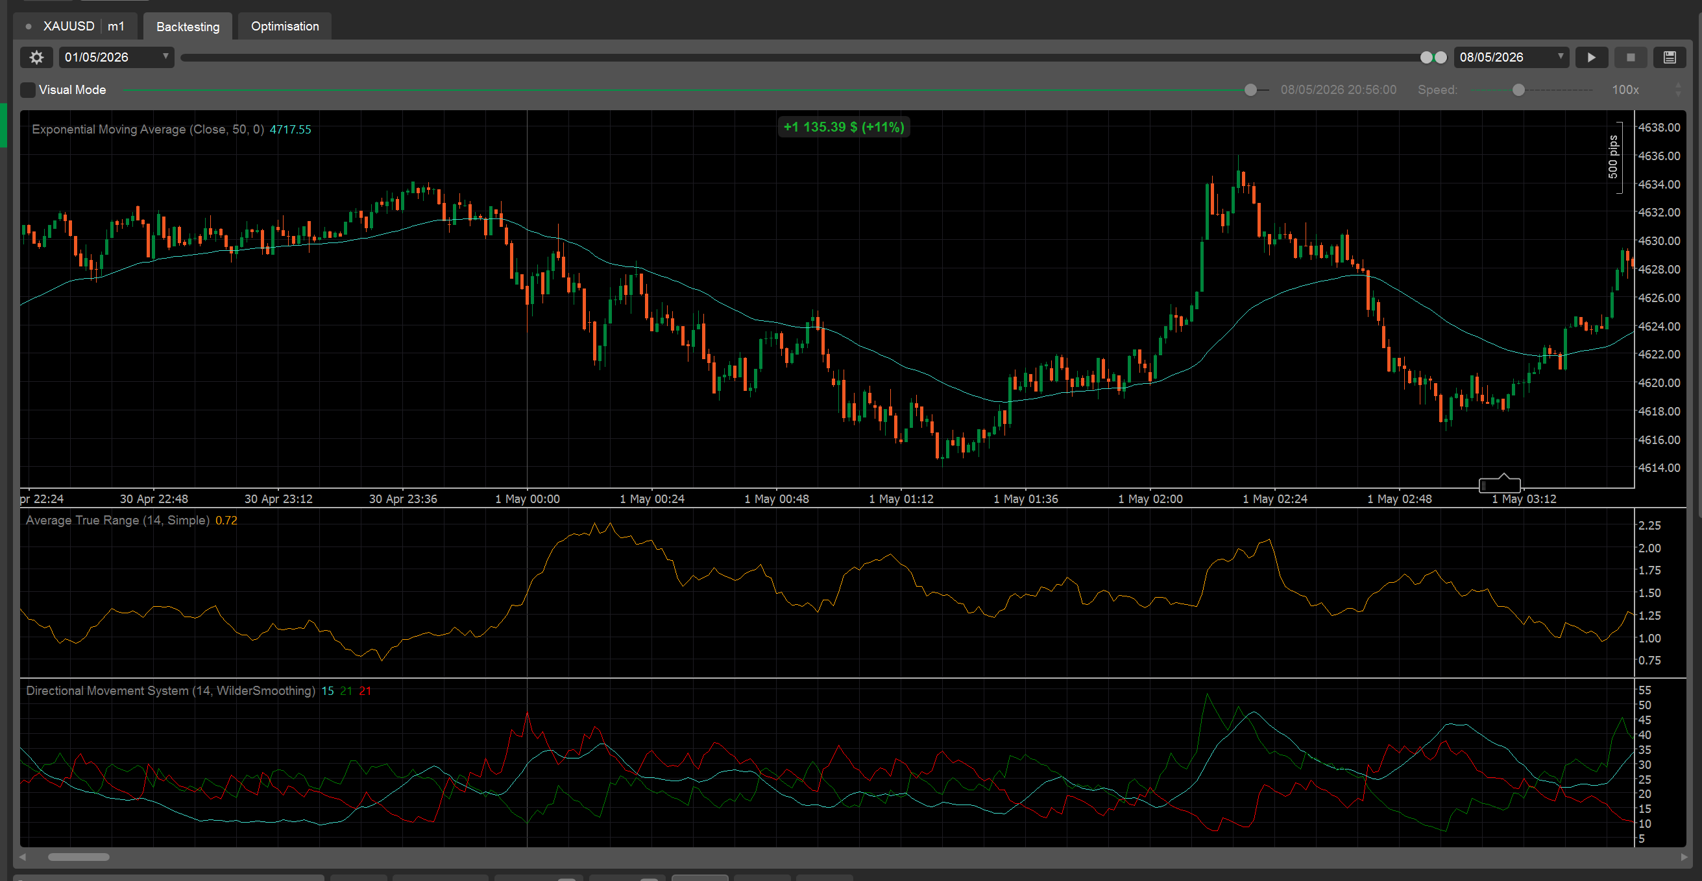Click the 1 May 00:00 time axis label
This screenshot has height=881, width=1702.
click(528, 499)
